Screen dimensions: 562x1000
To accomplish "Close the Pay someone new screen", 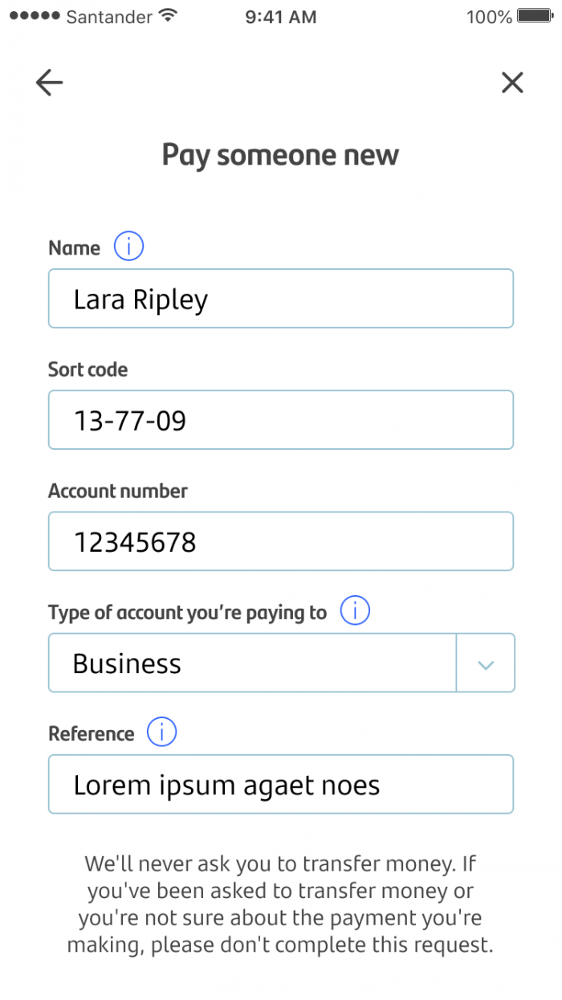I will (x=512, y=82).
